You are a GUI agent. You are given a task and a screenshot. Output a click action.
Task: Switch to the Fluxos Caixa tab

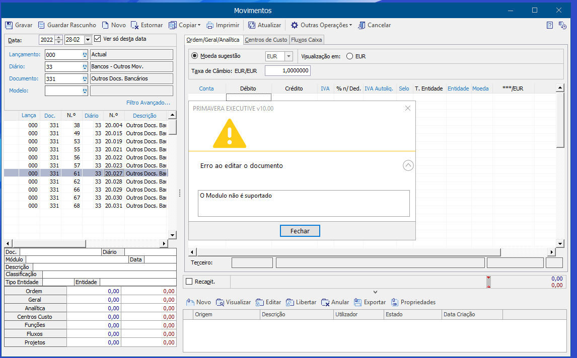tap(307, 40)
